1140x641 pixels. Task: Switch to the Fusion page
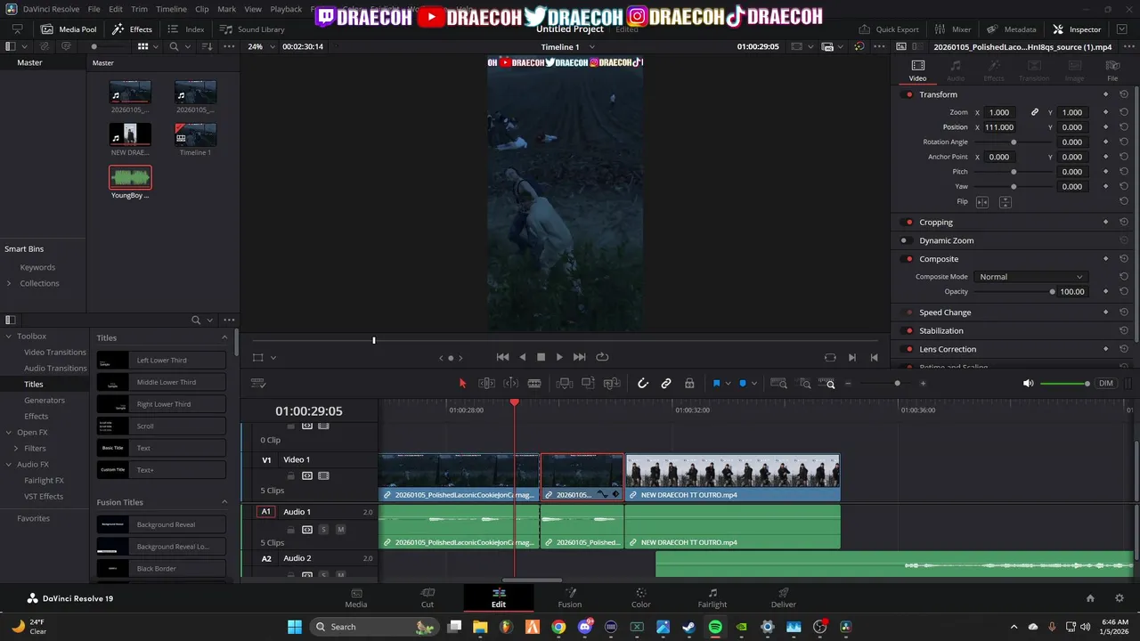tap(569, 597)
